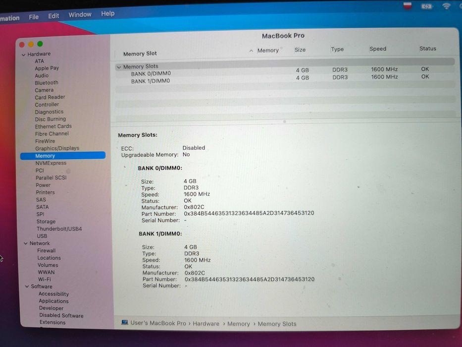This screenshot has height=347, width=462.
Task: Select Diagnostics in sidebar
Action: [49, 112]
